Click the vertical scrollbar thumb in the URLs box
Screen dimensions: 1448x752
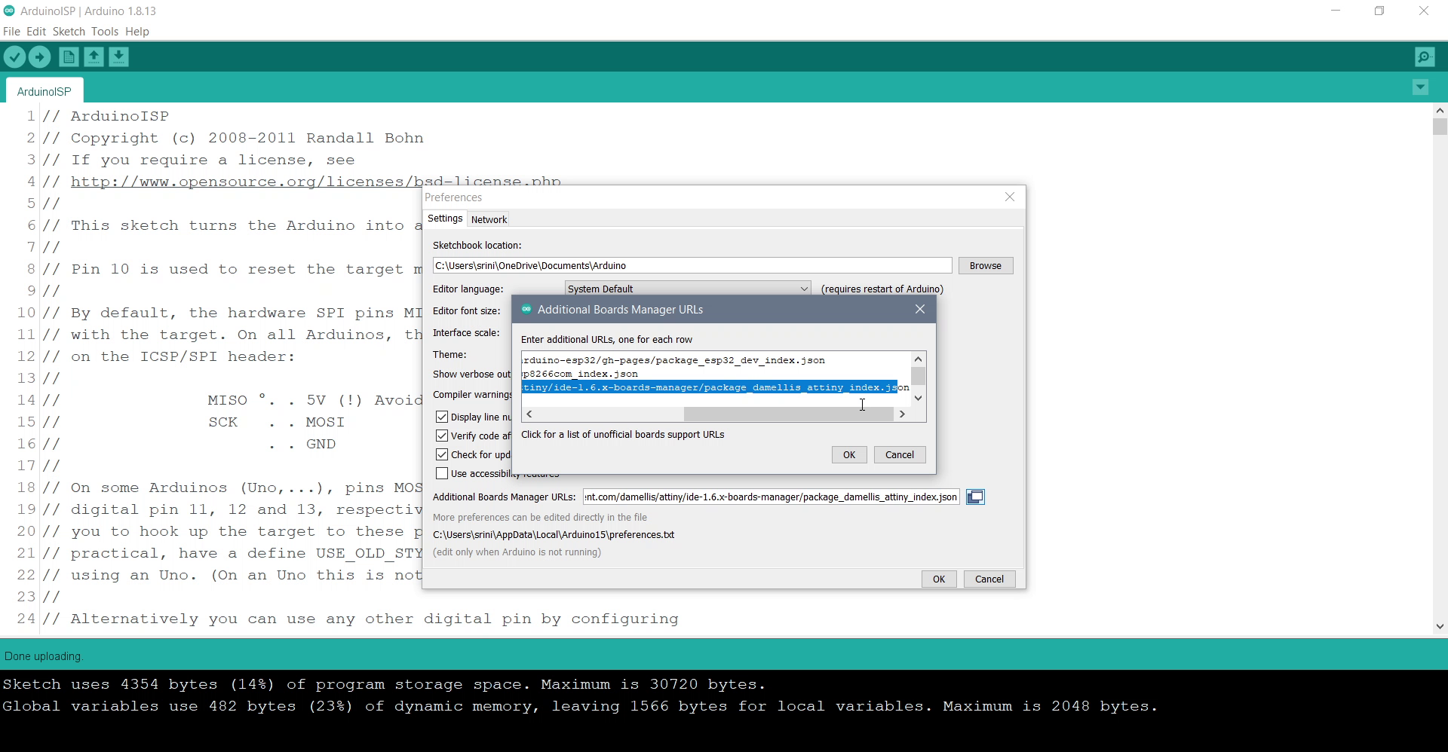point(918,376)
